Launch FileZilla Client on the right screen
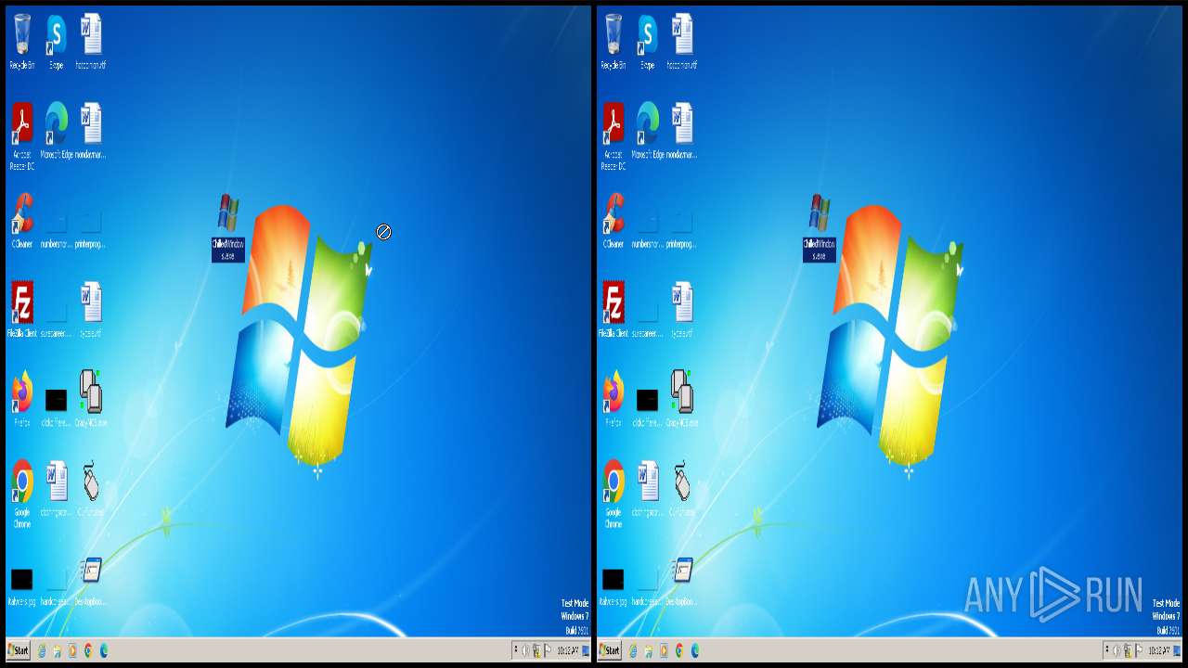The image size is (1188, 668). tap(613, 309)
